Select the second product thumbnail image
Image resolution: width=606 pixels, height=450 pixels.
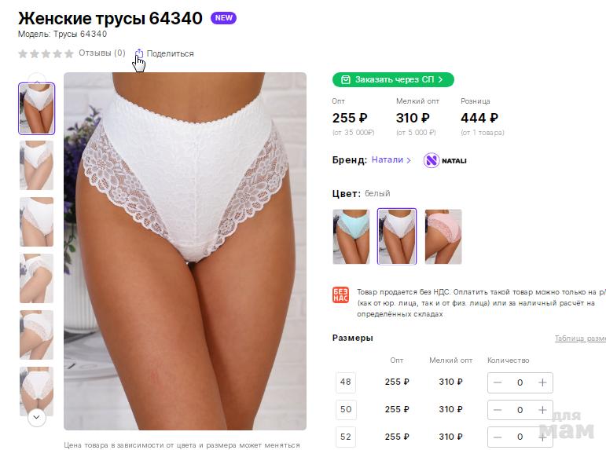36,165
